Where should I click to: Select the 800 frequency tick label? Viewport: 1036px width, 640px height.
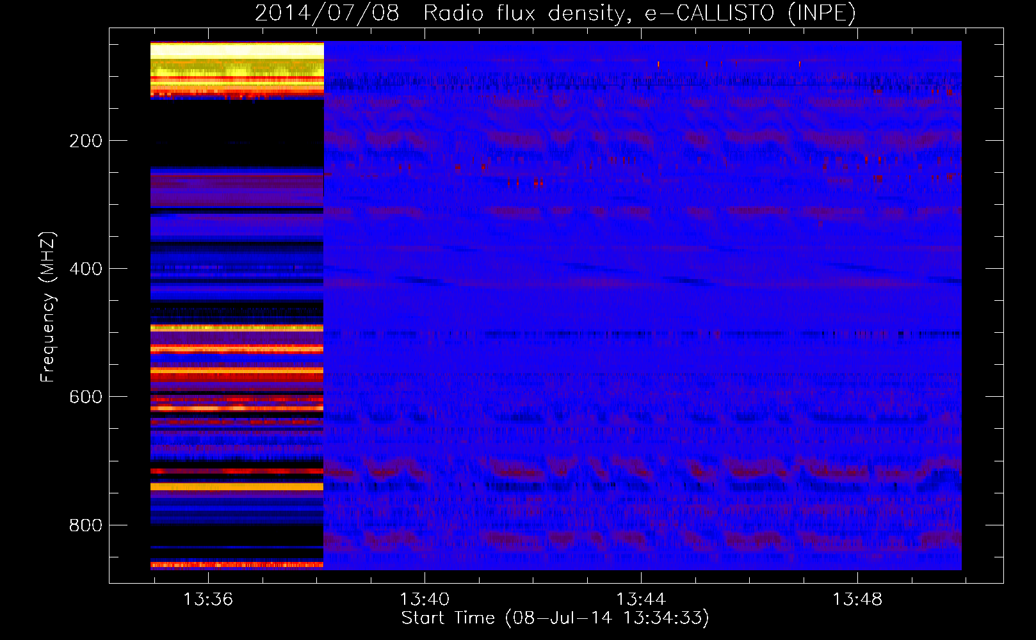click(x=86, y=525)
